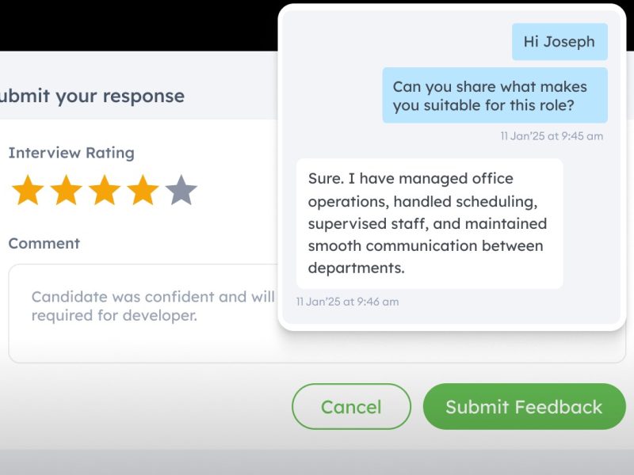Click the second gold star icon
This screenshot has height=475, width=634.
(x=67, y=190)
